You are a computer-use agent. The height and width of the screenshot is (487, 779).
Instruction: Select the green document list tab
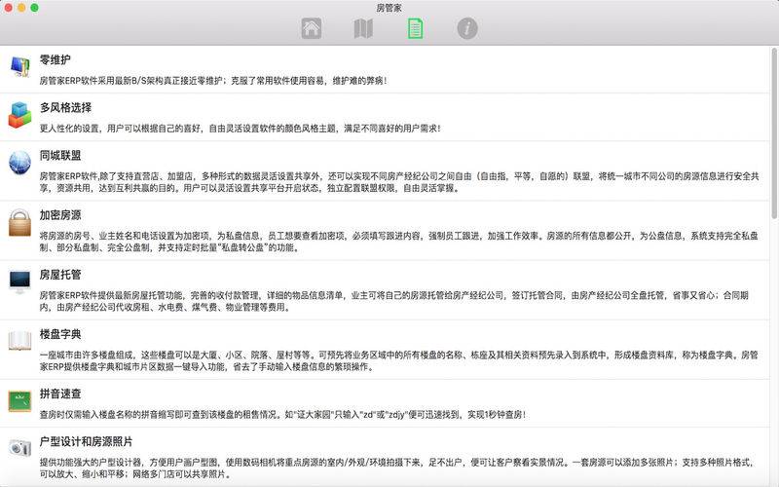pos(416,28)
